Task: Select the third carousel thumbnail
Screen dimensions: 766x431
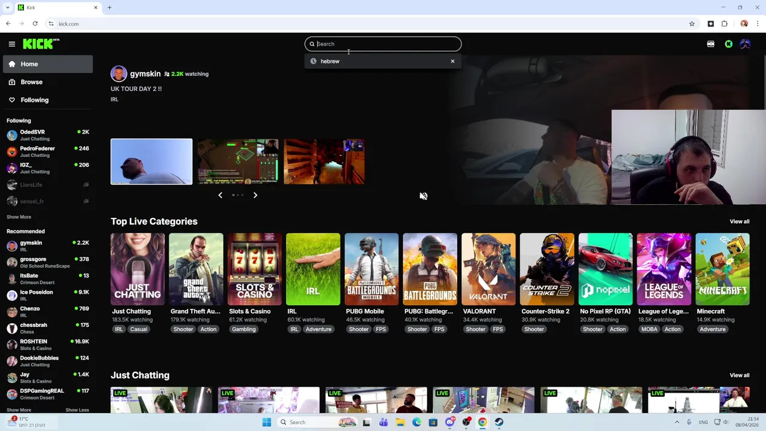Action: (324, 162)
